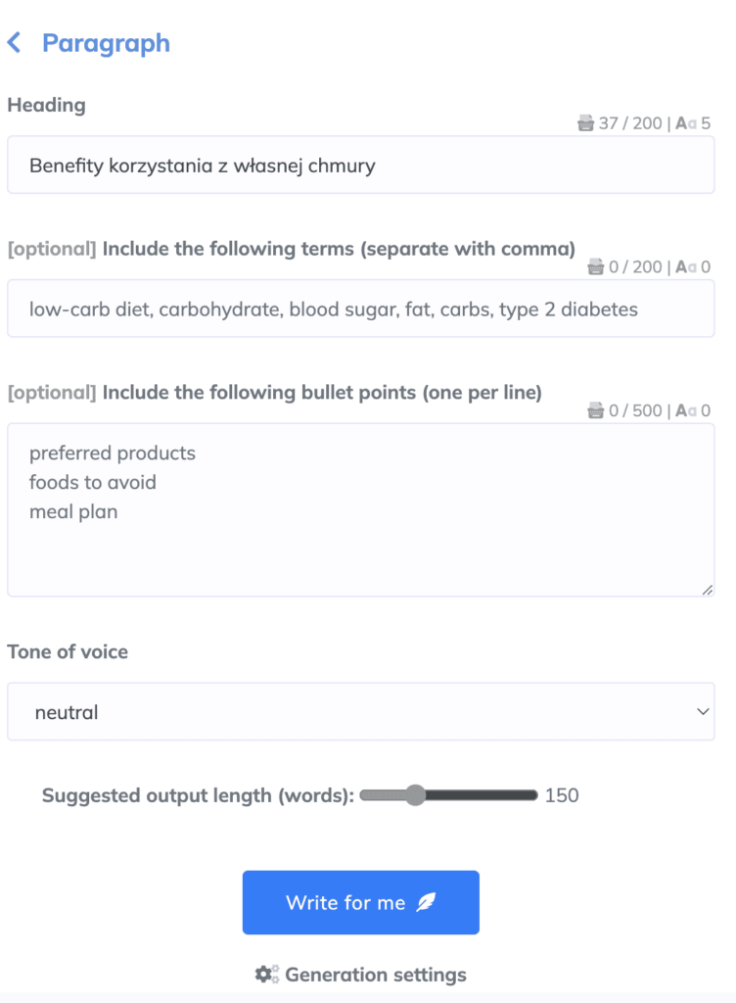Click the dropdown chevron on neutral selector
This screenshot has width=736, height=1003.
(702, 712)
